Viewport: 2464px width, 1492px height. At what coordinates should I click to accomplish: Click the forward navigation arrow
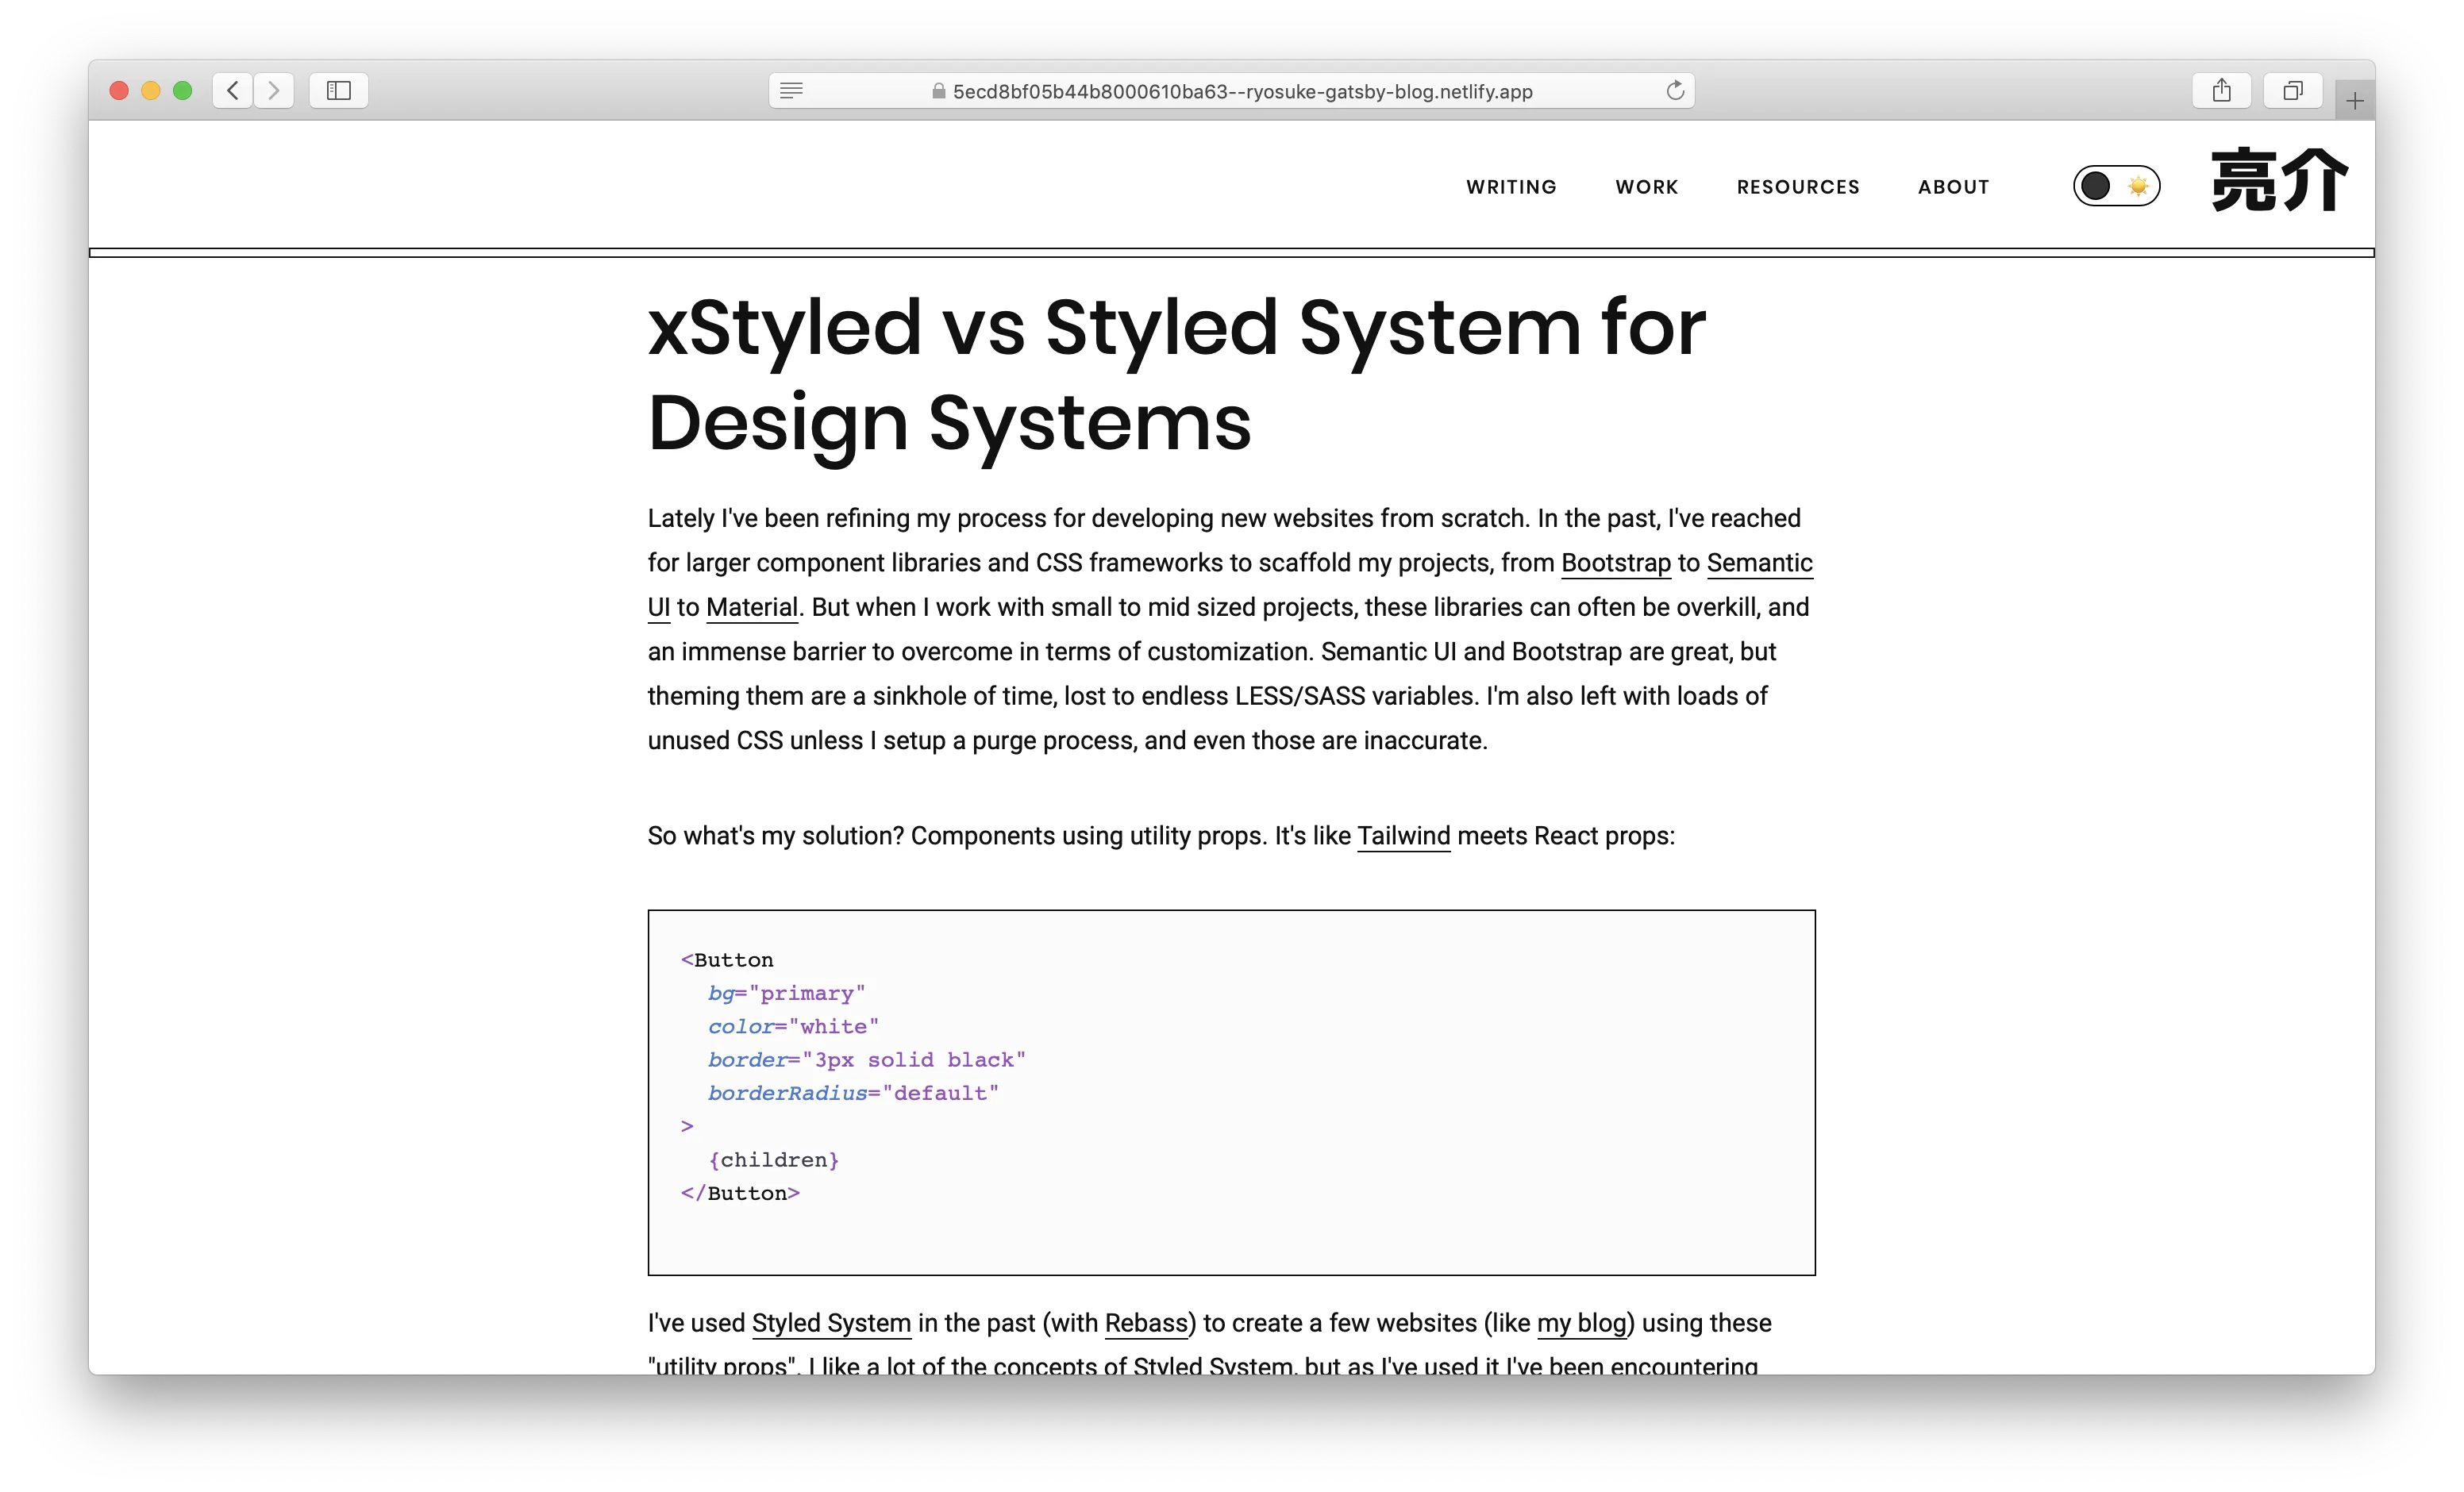(274, 90)
